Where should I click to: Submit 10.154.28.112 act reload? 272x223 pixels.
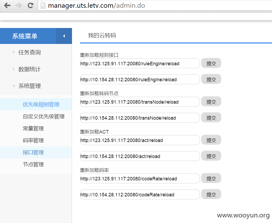click(211, 156)
